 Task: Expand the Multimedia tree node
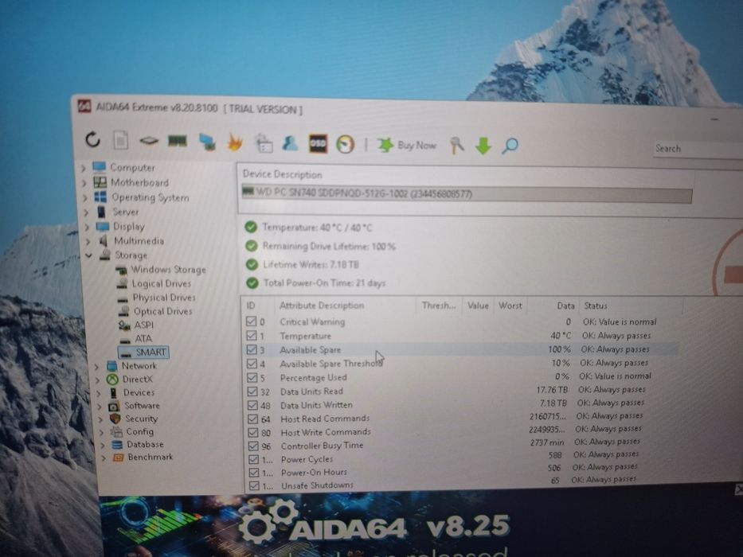coord(88,241)
